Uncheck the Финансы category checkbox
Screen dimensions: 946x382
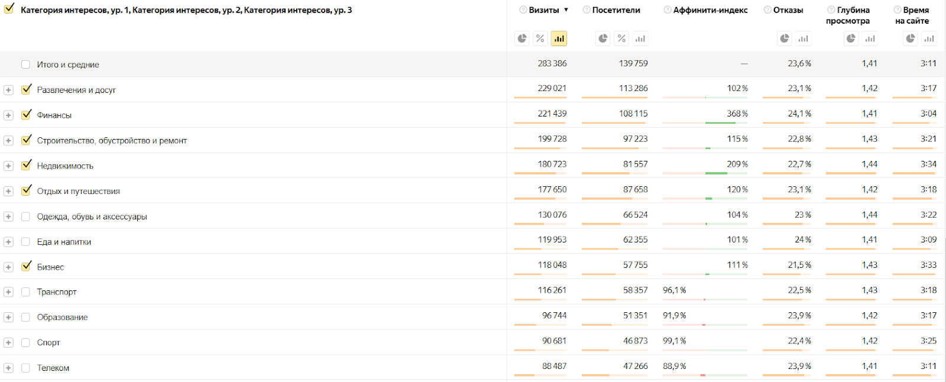26,115
